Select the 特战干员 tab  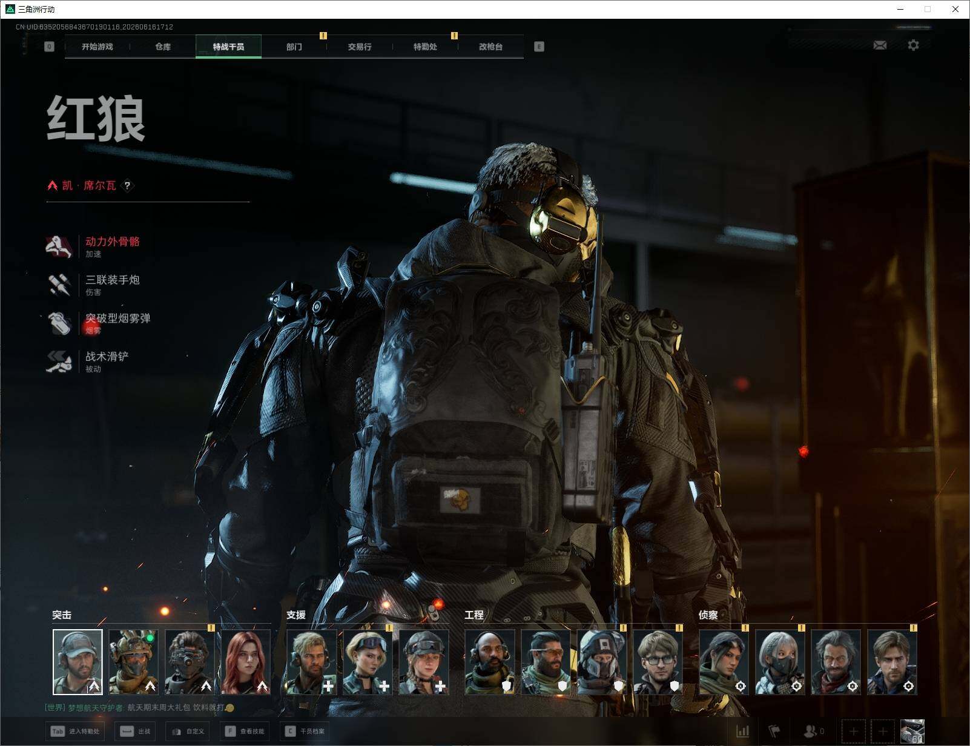click(228, 47)
